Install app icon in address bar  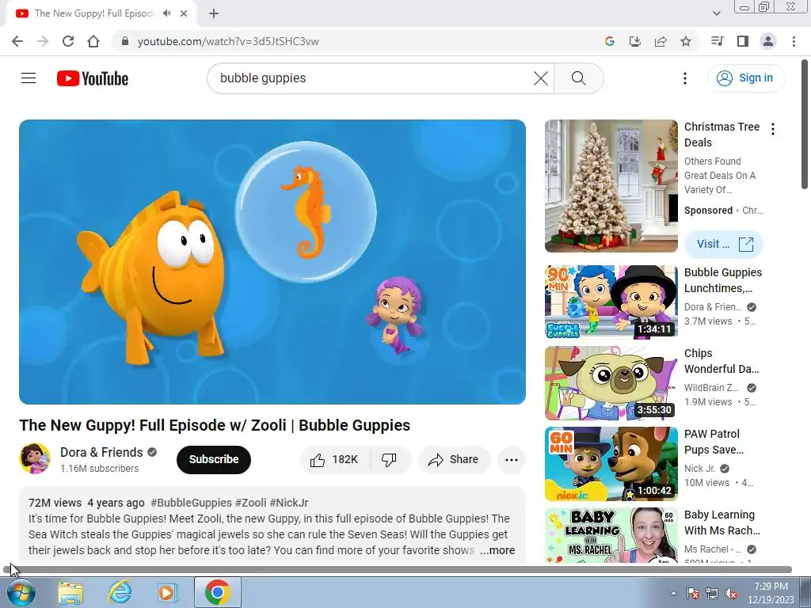click(x=634, y=41)
